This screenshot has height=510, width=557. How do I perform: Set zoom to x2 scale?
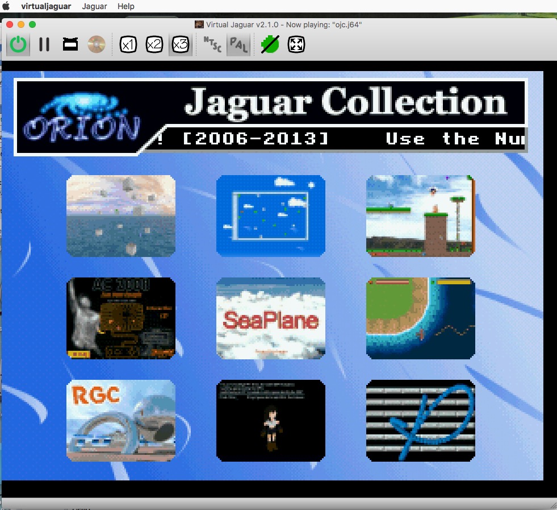pos(154,44)
